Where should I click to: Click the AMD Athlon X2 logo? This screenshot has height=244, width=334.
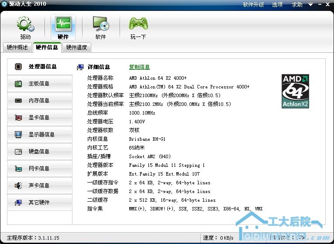pos(295,91)
